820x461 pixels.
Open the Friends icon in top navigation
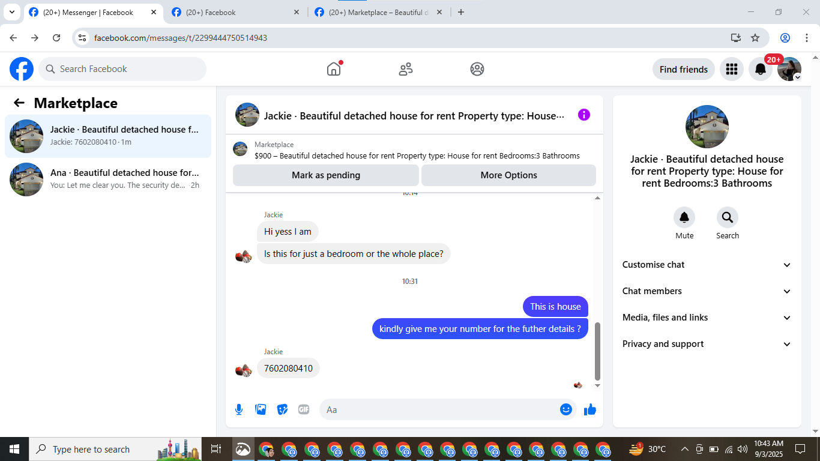tap(406, 69)
